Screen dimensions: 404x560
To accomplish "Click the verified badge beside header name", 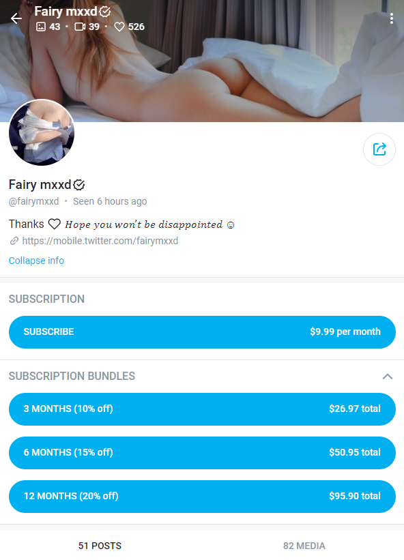I will pos(104,12).
